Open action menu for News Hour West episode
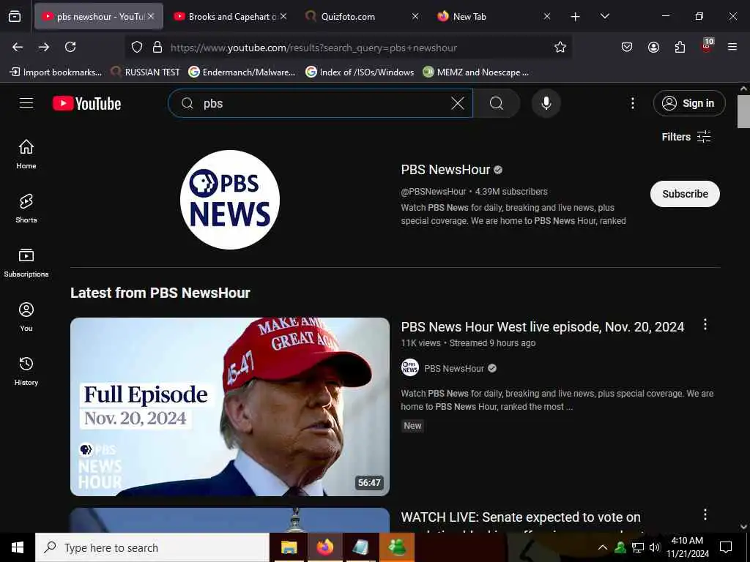The image size is (750, 562). (705, 325)
